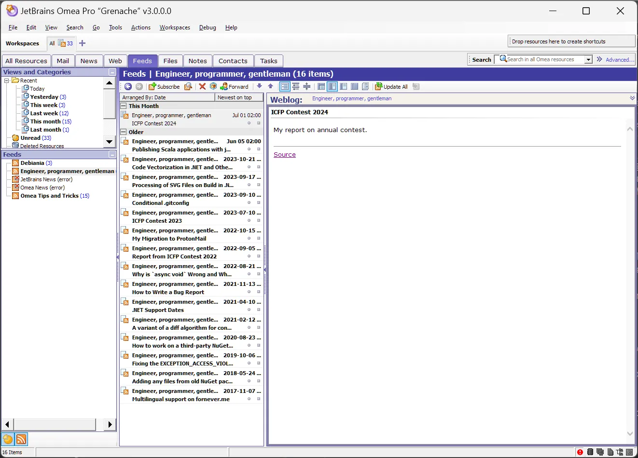Toggle the highlighted vertical layout button
Screen dimensions: 638x458
pyautogui.click(x=332, y=86)
